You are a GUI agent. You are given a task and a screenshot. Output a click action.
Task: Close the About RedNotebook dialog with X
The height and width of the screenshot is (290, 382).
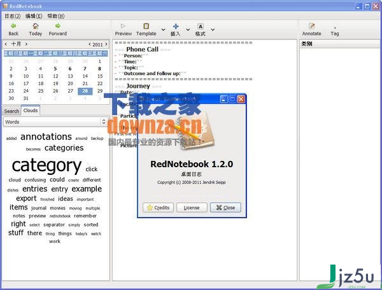241,99
